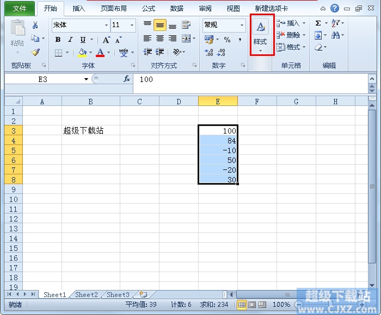Click accounting number format icon
Image resolution: width=381 pixels, height=315 pixels.
point(208,40)
